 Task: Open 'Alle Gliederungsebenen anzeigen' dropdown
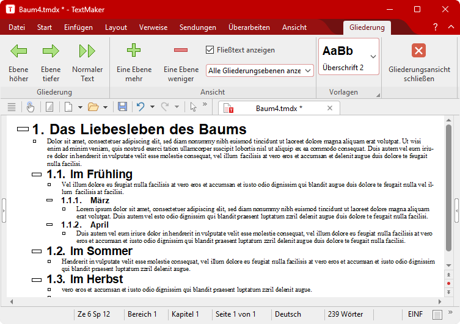260,71
